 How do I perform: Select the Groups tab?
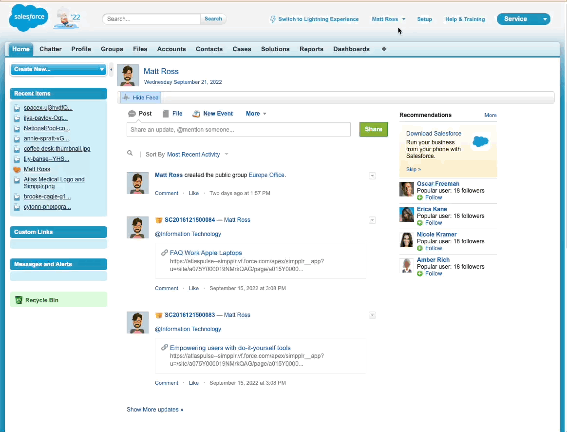[x=112, y=49]
